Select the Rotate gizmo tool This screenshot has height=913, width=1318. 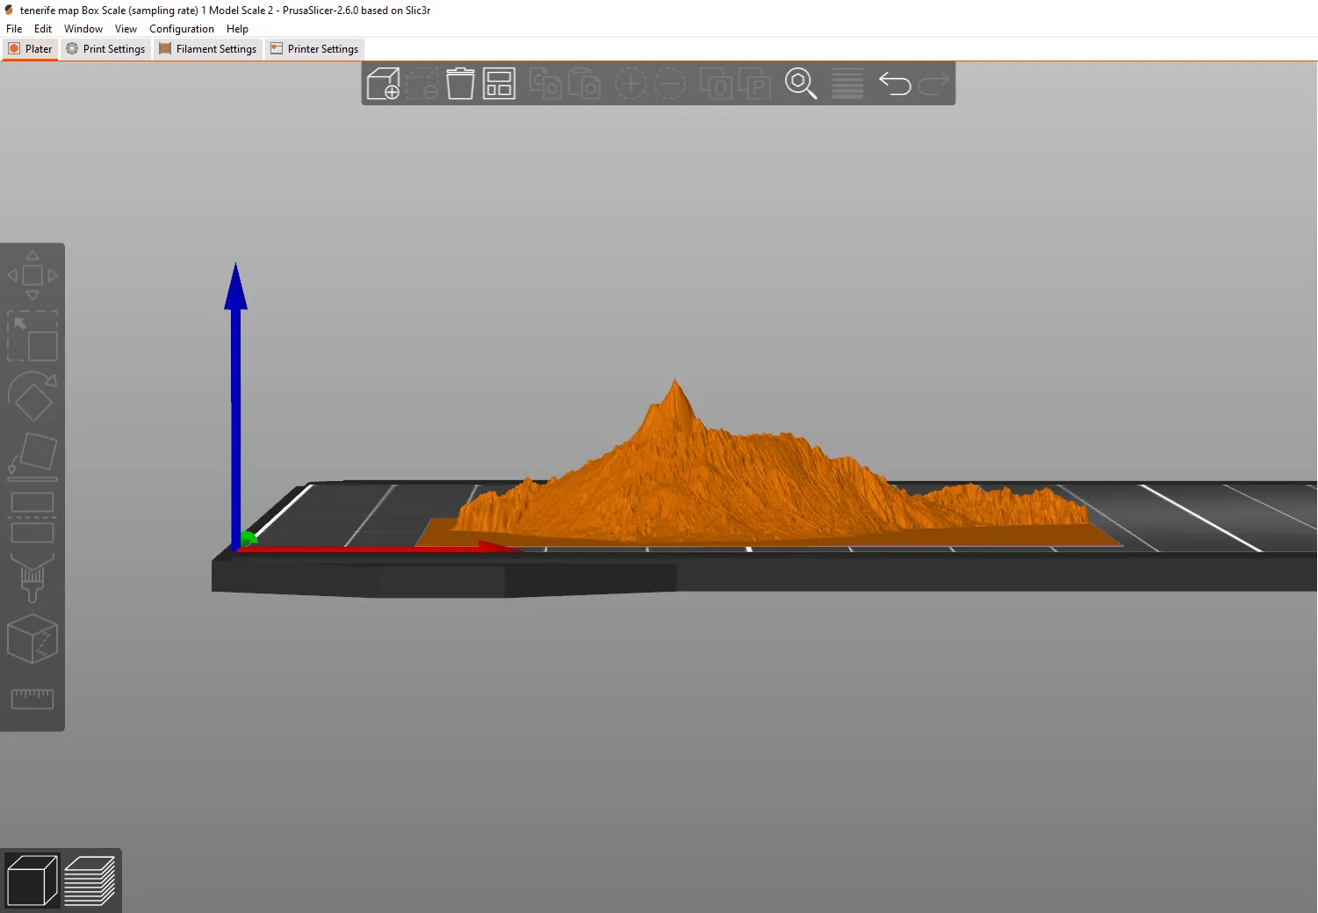pyautogui.click(x=32, y=397)
